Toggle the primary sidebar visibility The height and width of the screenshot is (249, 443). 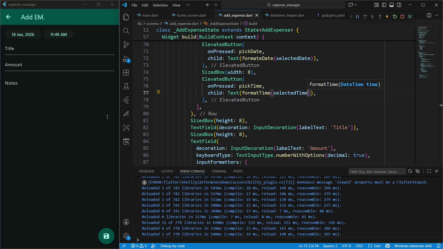(x=384, y=5)
